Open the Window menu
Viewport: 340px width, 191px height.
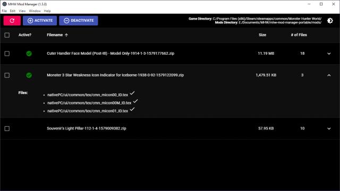pos(35,11)
